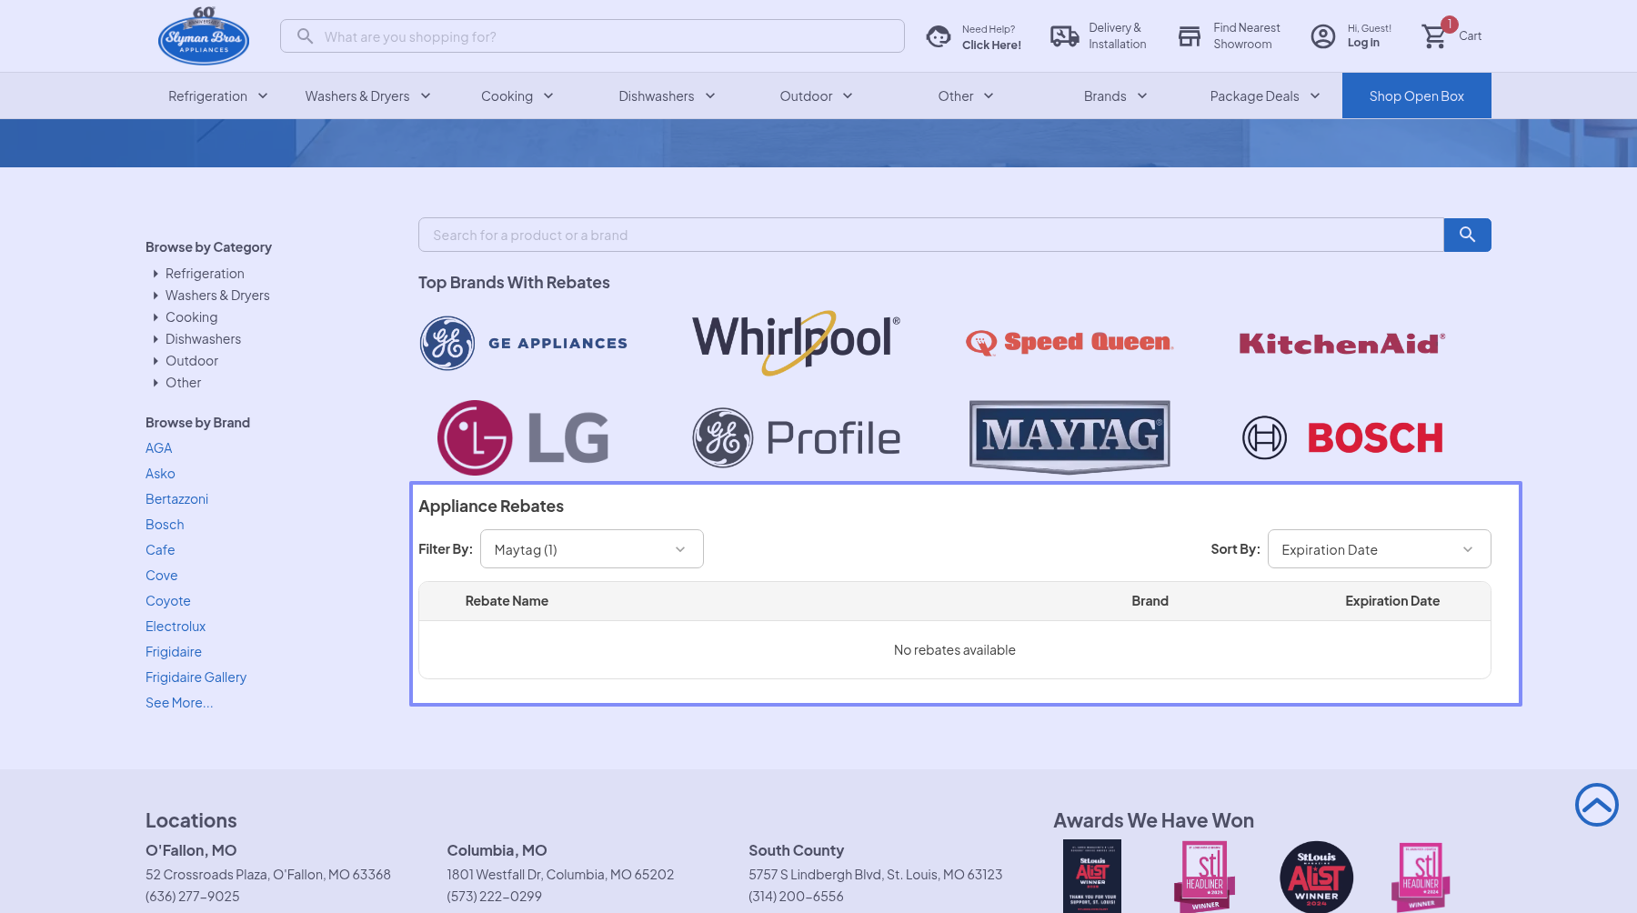1637x913 pixels.
Task: Click the Shop Open Box button
Action: click(x=1416, y=96)
